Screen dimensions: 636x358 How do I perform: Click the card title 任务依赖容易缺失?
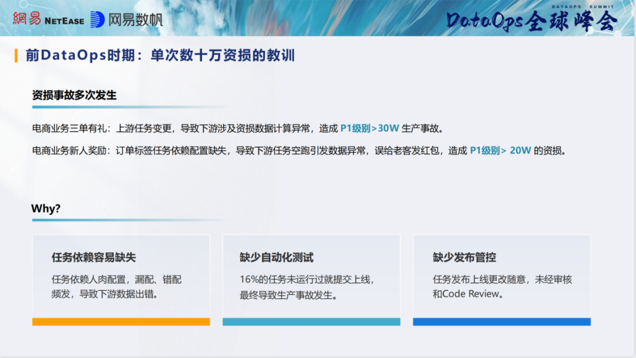(x=94, y=257)
